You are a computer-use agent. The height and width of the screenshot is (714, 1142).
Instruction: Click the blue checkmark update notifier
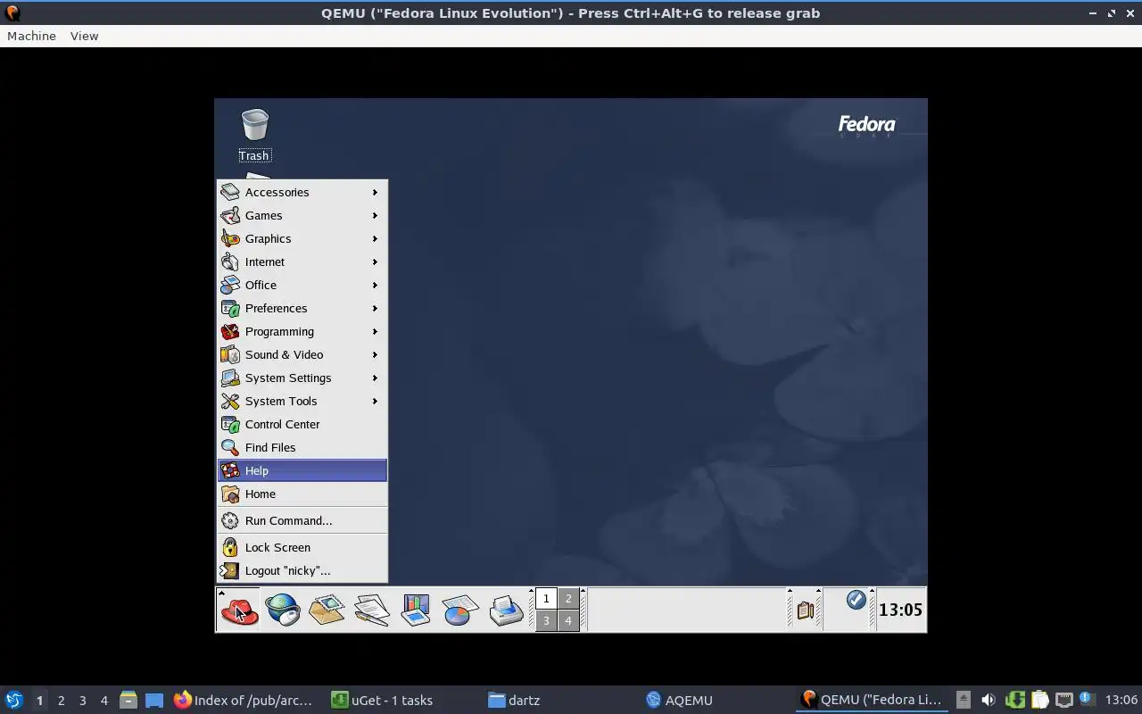tap(856, 600)
